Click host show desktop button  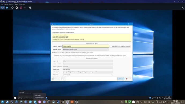[183, 102]
